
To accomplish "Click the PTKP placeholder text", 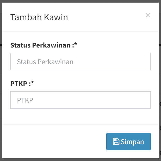I will (25, 100).
